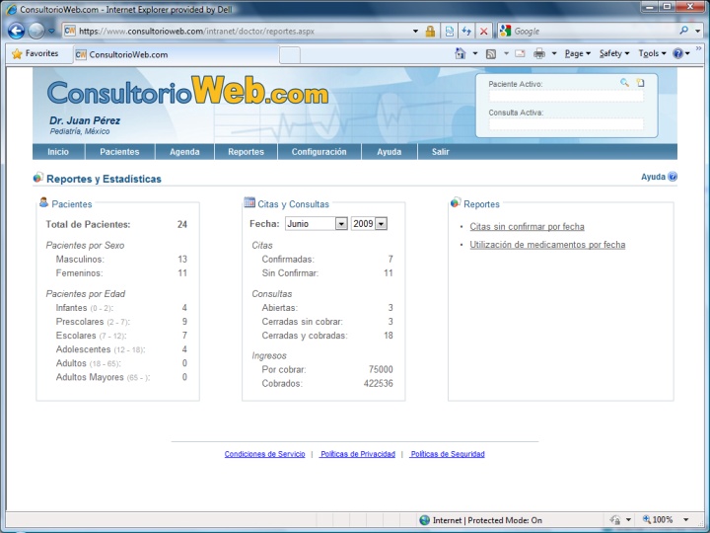Expand the address bar history dropdown
The image size is (710, 533).
[415, 32]
